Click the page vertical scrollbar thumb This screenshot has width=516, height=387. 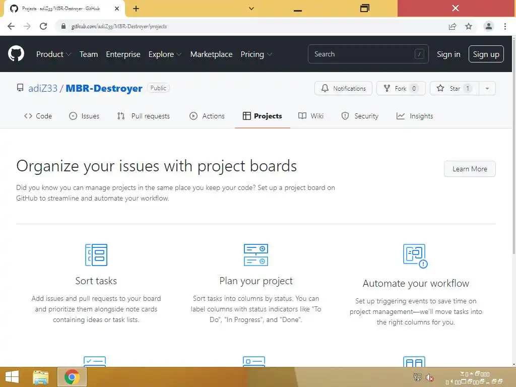point(513,147)
